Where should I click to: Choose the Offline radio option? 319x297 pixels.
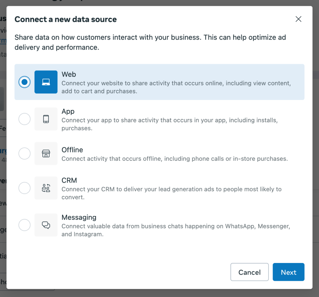click(24, 154)
